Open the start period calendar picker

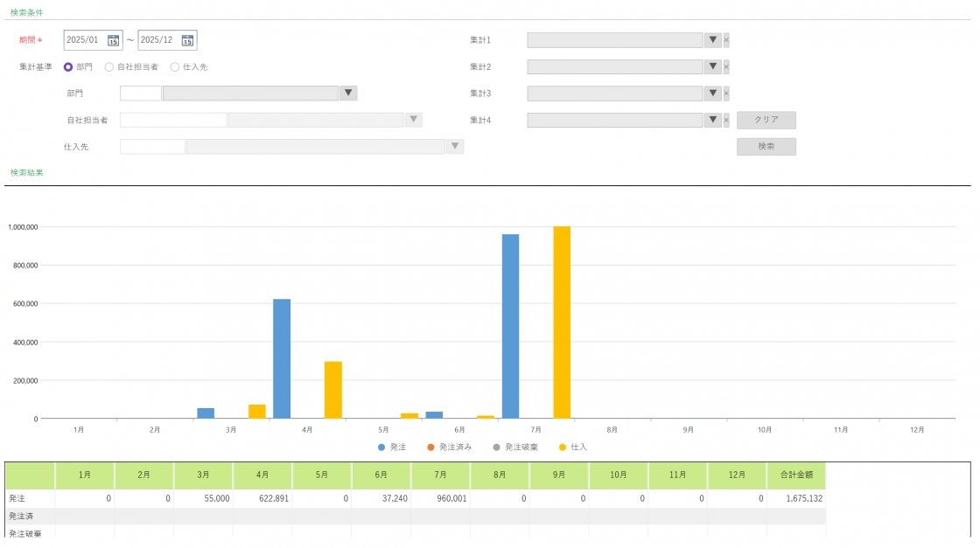[114, 40]
